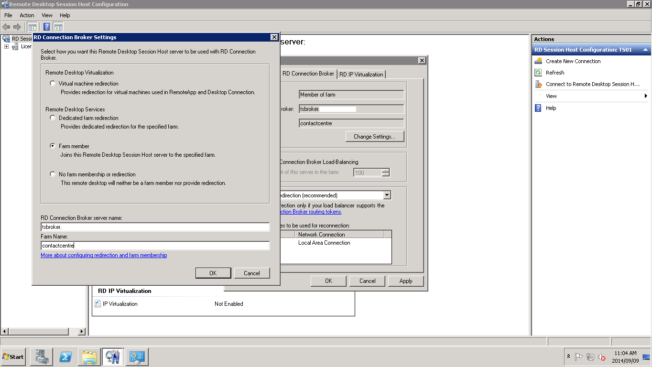
Task: Click the muted volume tray icon
Action: (602, 356)
